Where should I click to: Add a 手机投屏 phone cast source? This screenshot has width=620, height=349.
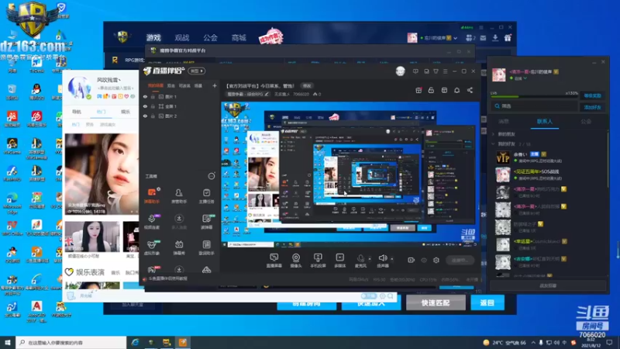click(x=318, y=261)
